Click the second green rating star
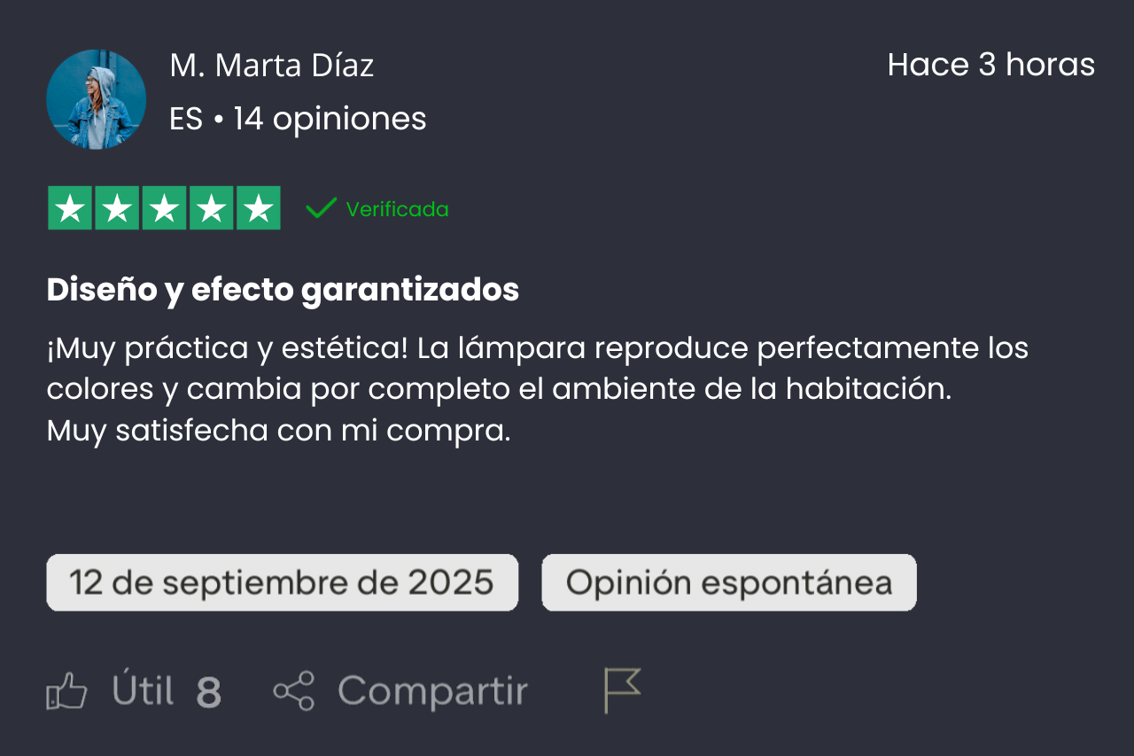1134x756 pixels. point(117,208)
